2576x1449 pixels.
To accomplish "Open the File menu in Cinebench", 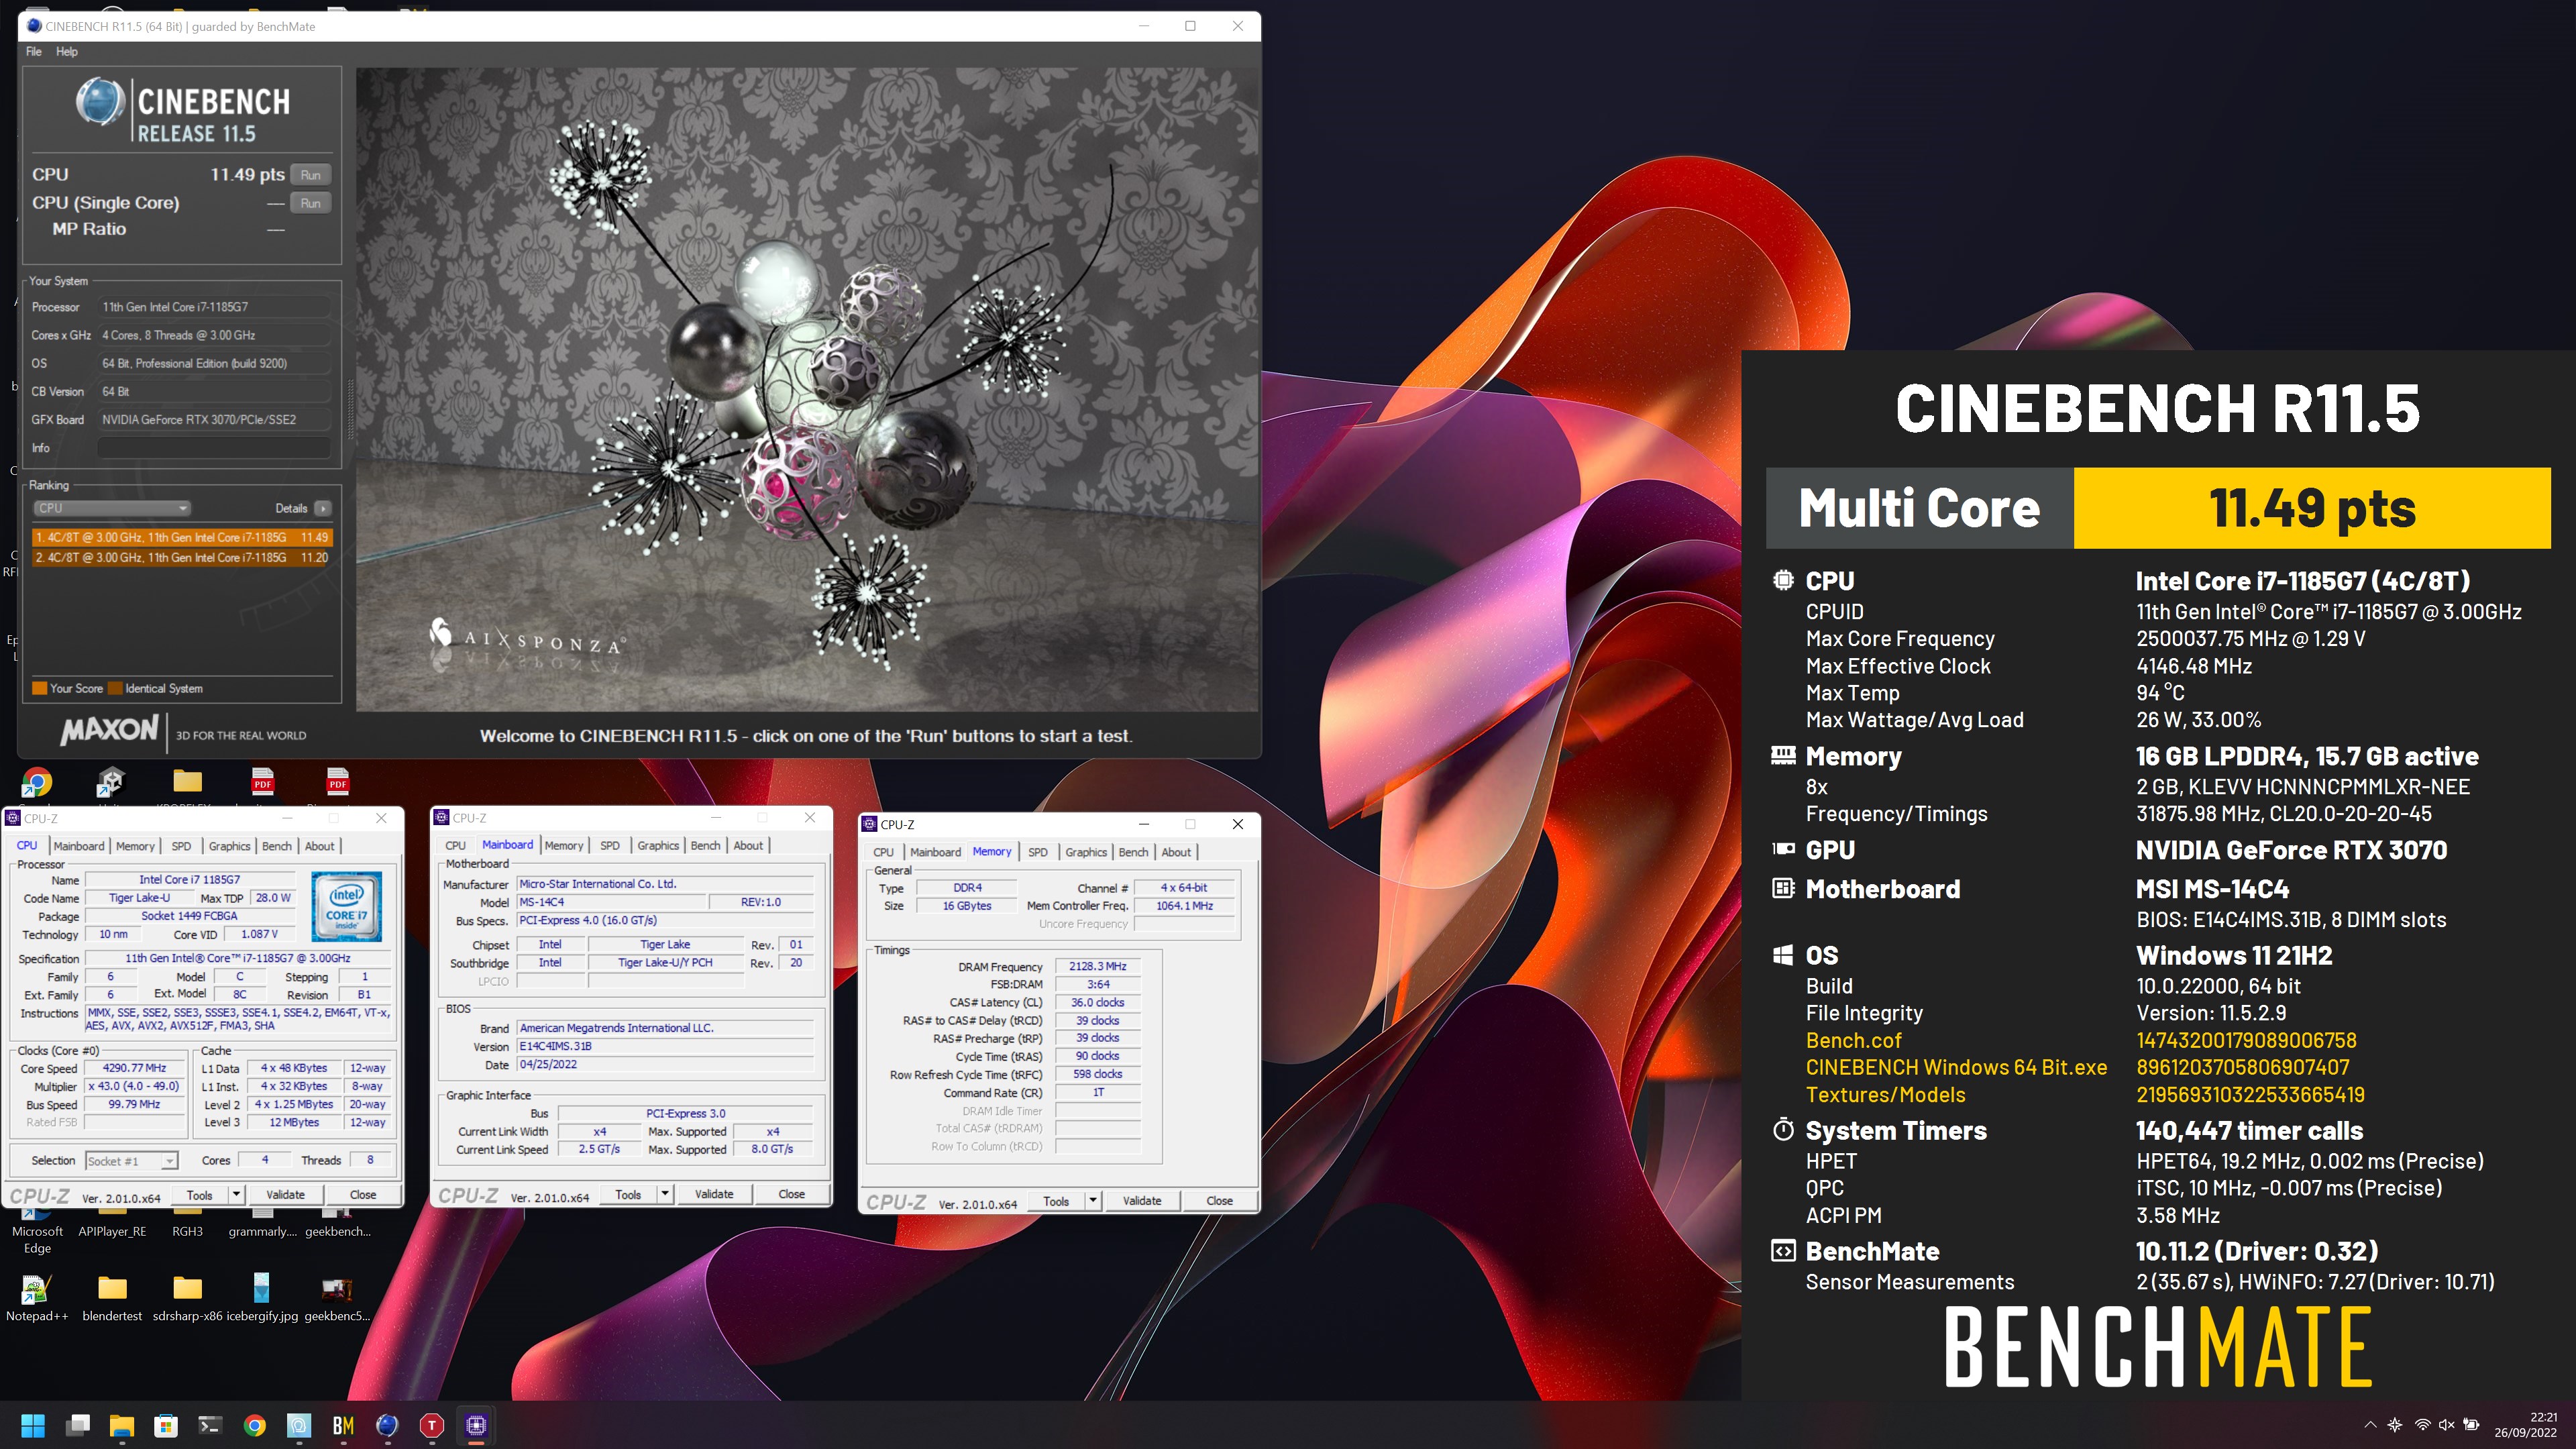I will click(x=34, y=52).
